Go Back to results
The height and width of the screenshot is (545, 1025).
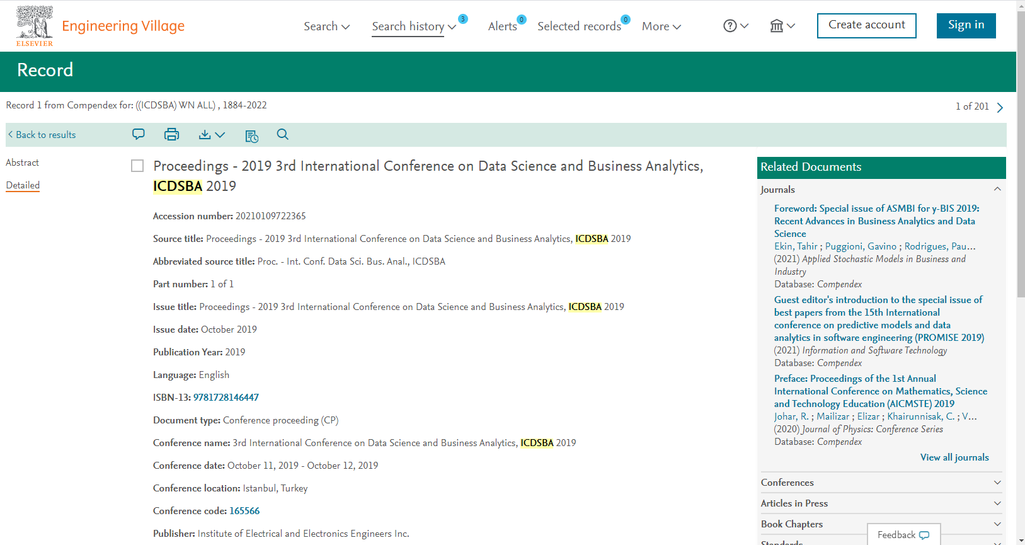(42, 135)
